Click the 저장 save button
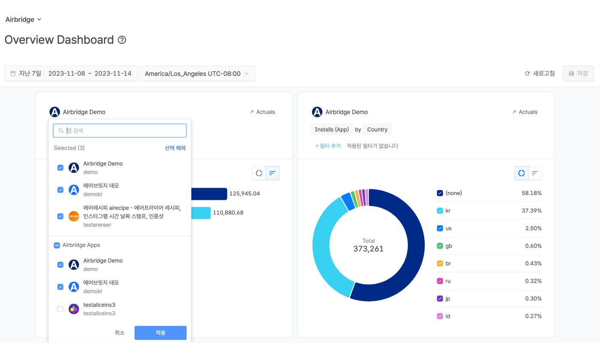 (578, 73)
